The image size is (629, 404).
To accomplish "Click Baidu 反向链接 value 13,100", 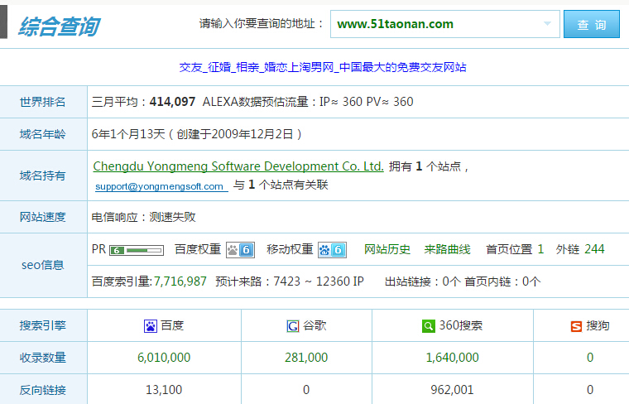I will click(x=164, y=390).
